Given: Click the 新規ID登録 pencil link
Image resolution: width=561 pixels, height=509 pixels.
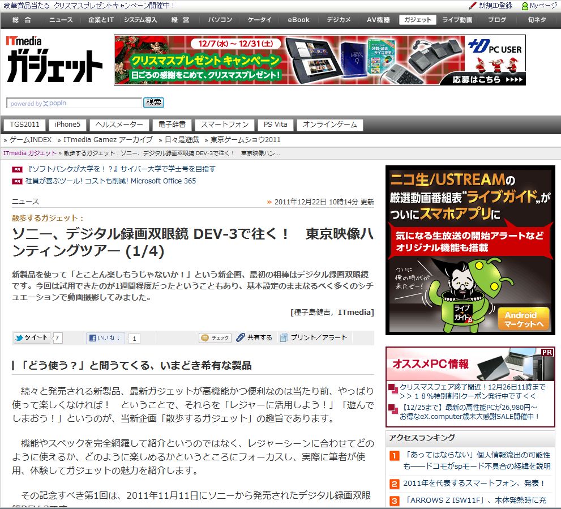Looking at the screenshot, I should click(491, 6).
